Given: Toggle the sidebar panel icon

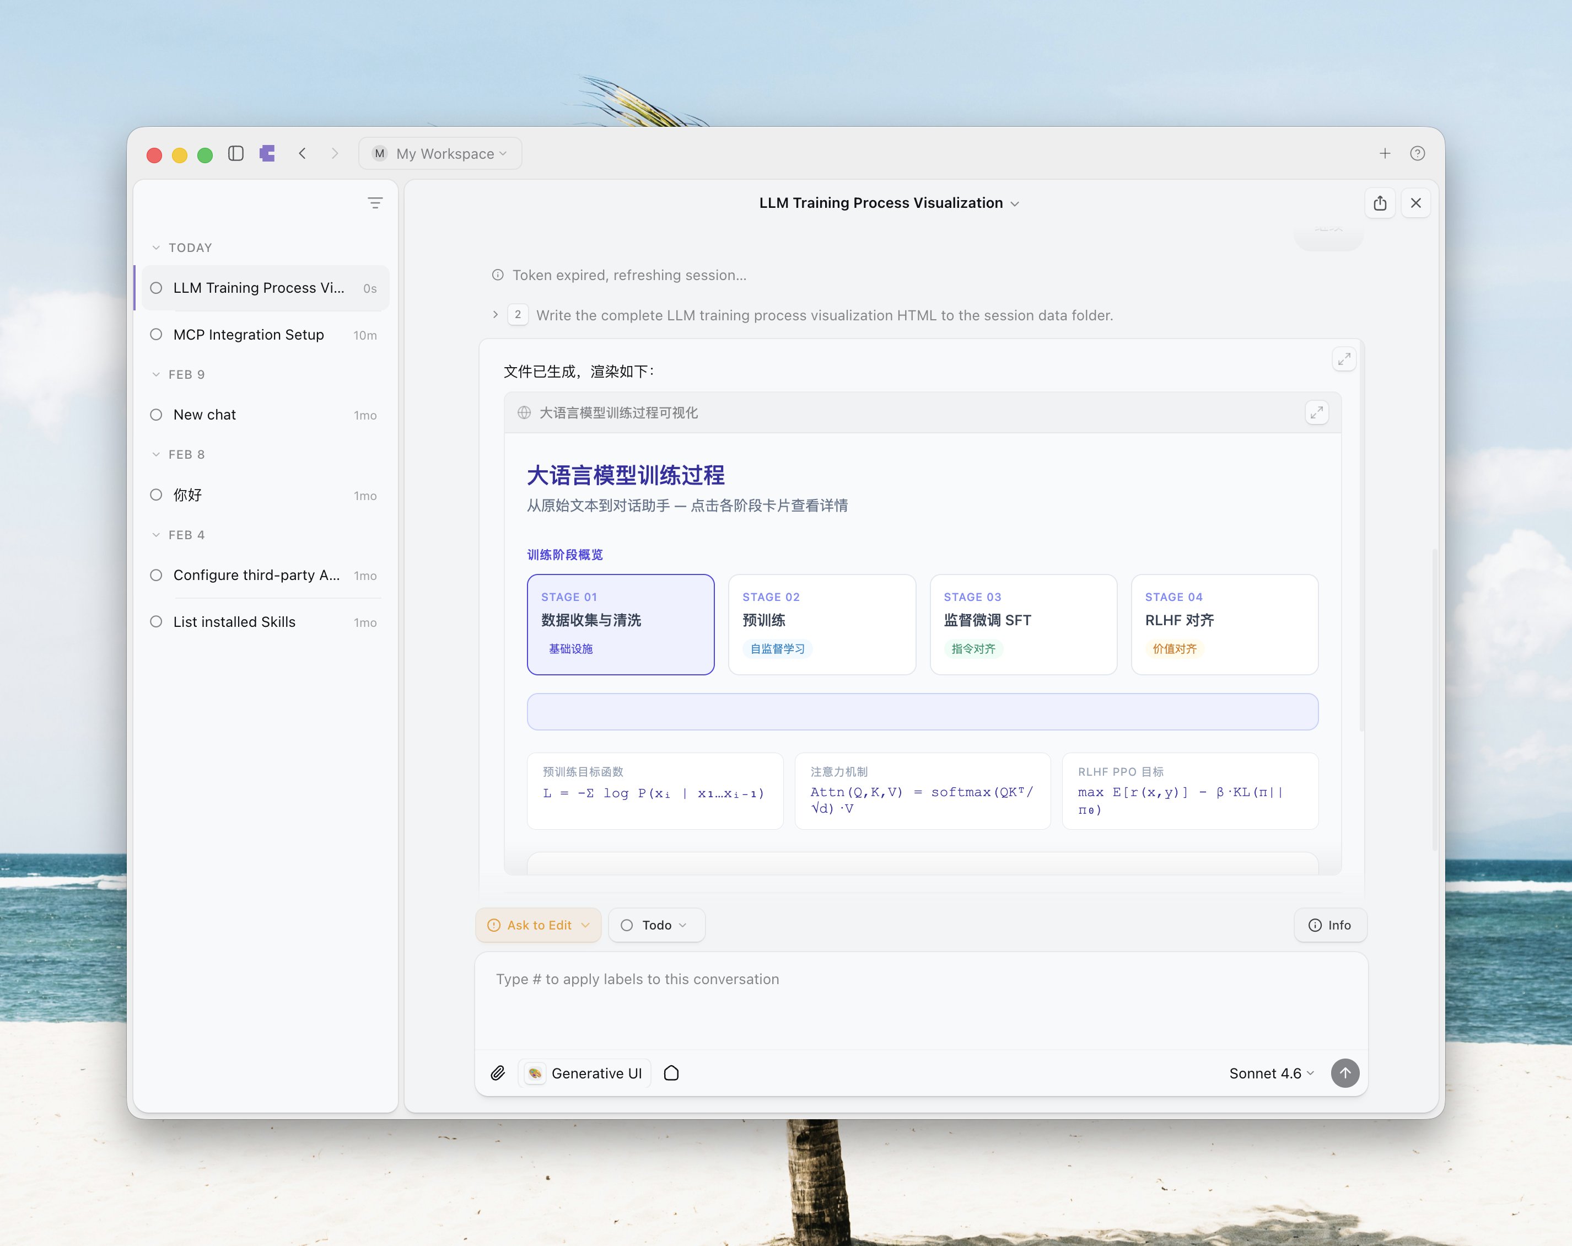Looking at the screenshot, I should pyautogui.click(x=235, y=153).
